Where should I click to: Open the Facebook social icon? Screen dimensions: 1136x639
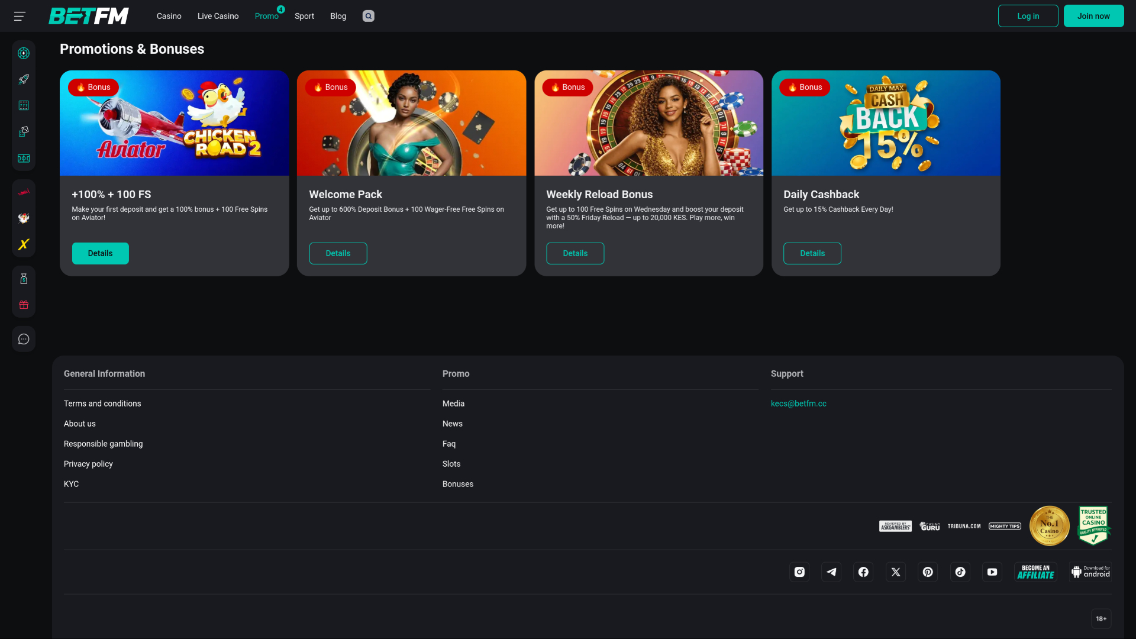pyautogui.click(x=863, y=572)
